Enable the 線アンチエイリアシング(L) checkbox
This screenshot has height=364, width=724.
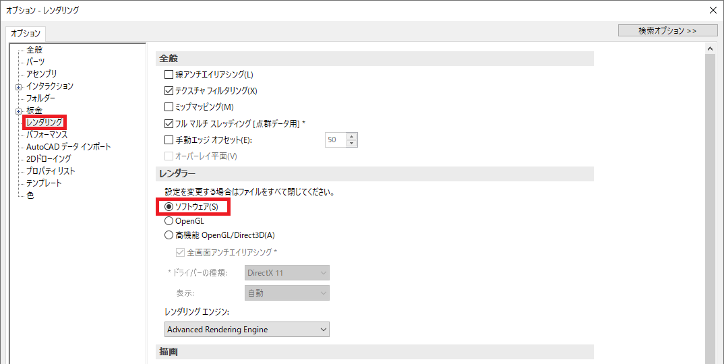pyautogui.click(x=169, y=75)
